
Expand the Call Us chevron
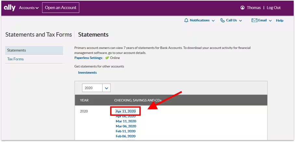pos(240,21)
